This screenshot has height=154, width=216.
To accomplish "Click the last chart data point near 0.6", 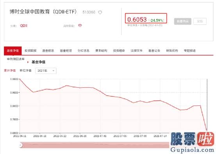I will [x=207, y=130].
